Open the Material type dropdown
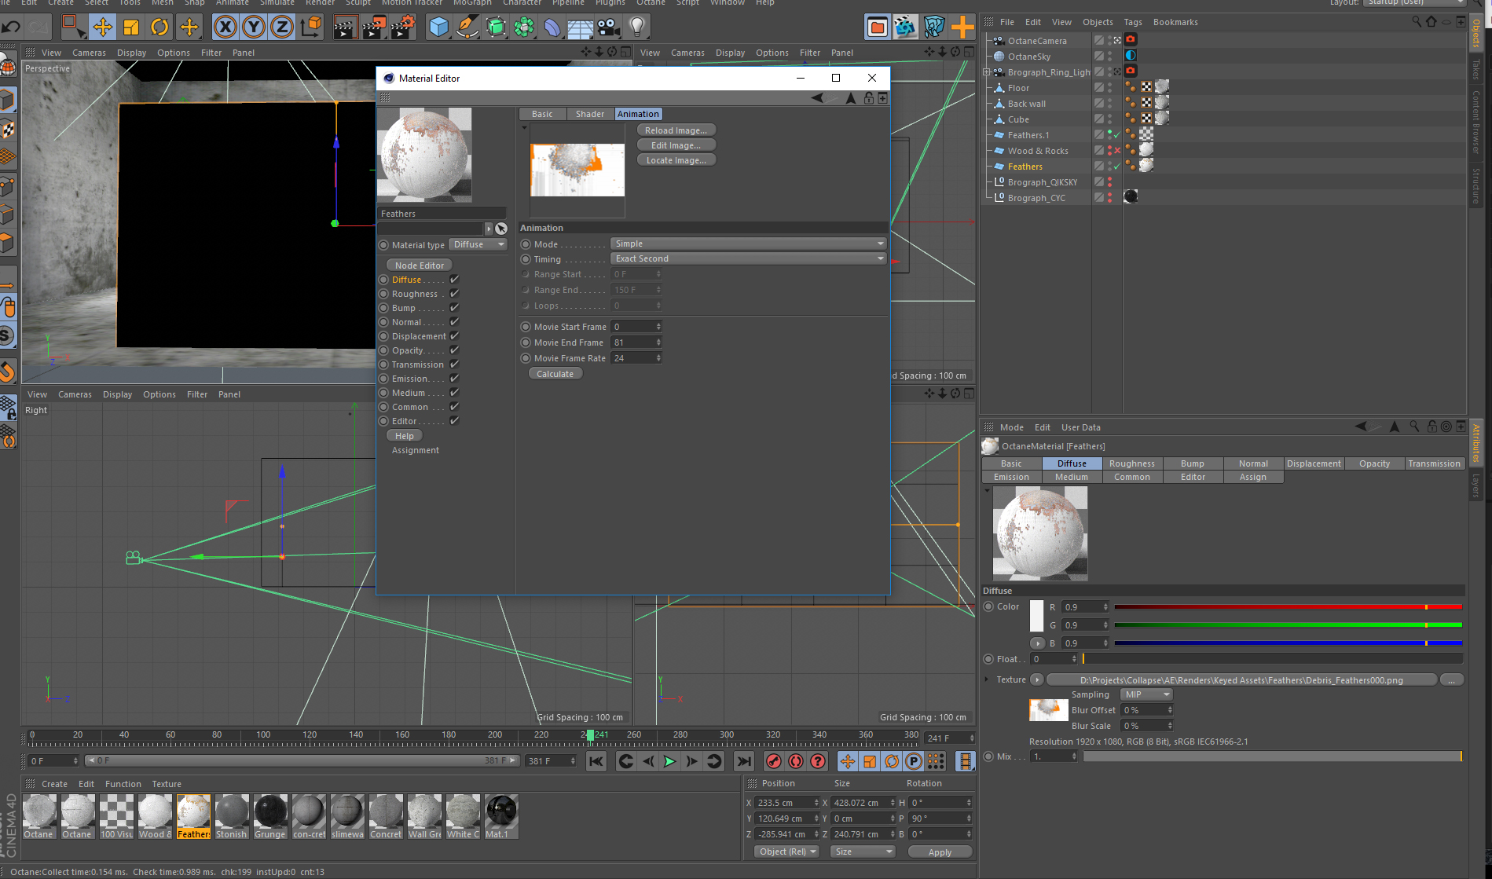The height and width of the screenshot is (879, 1492). click(478, 245)
